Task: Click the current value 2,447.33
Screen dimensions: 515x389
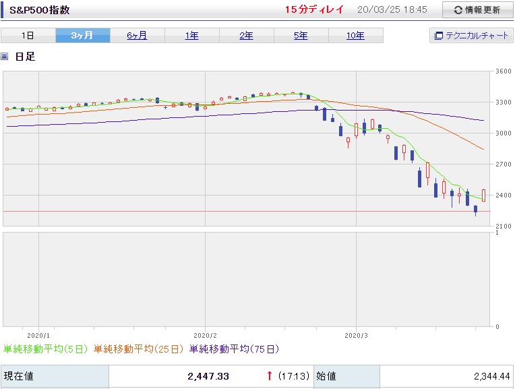Action: pyautogui.click(x=208, y=376)
